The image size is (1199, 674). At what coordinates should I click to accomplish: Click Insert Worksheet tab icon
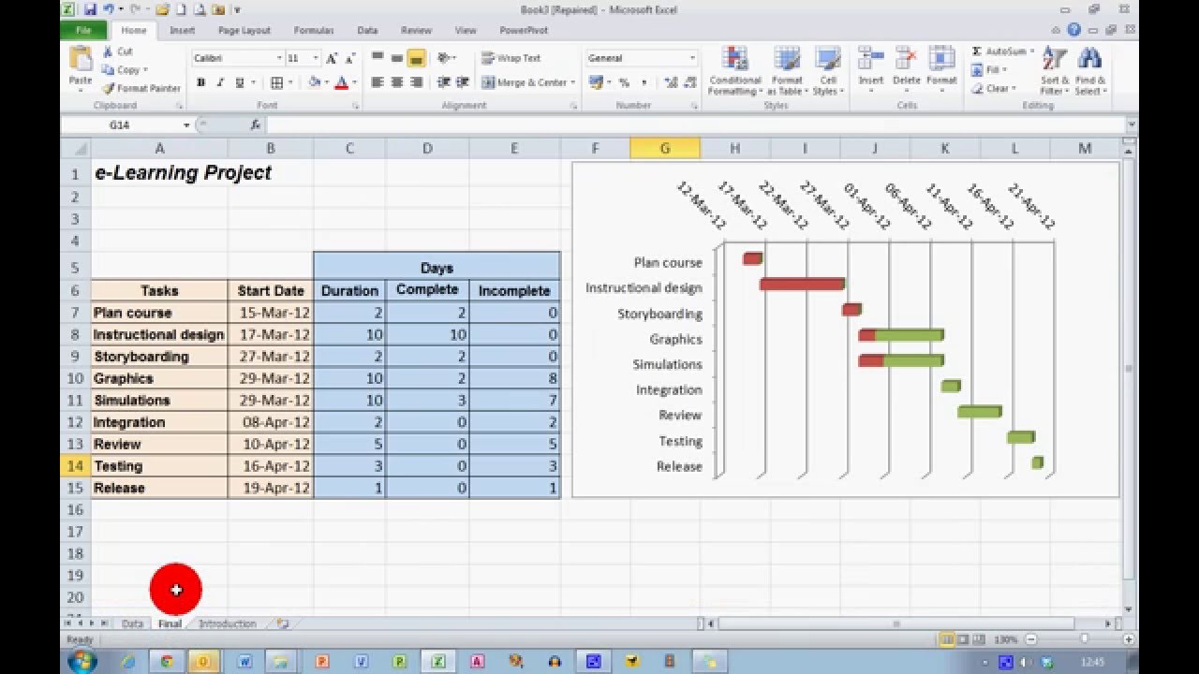tap(282, 623)
